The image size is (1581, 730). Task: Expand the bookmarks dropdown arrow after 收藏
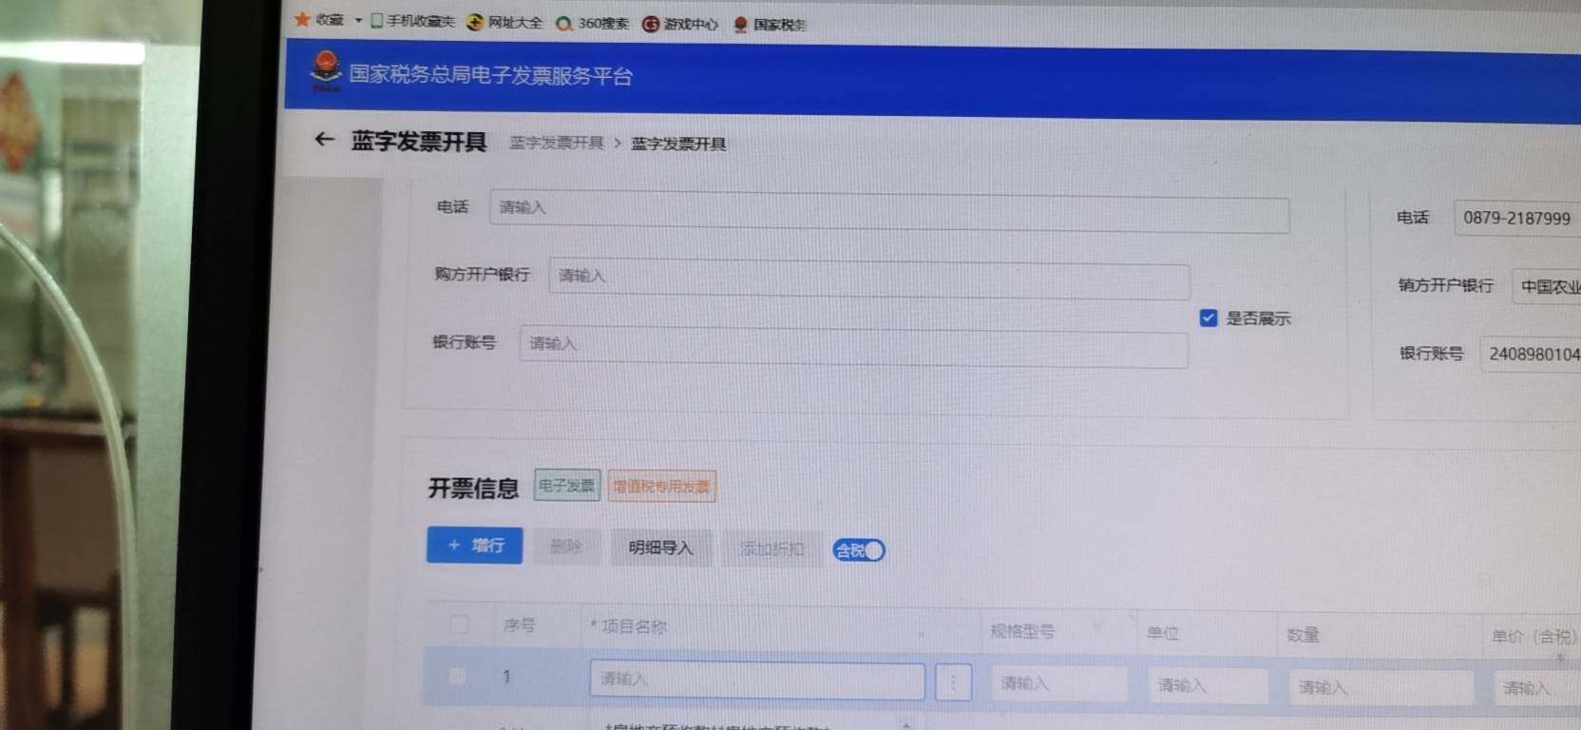click(x=358, y=20)
